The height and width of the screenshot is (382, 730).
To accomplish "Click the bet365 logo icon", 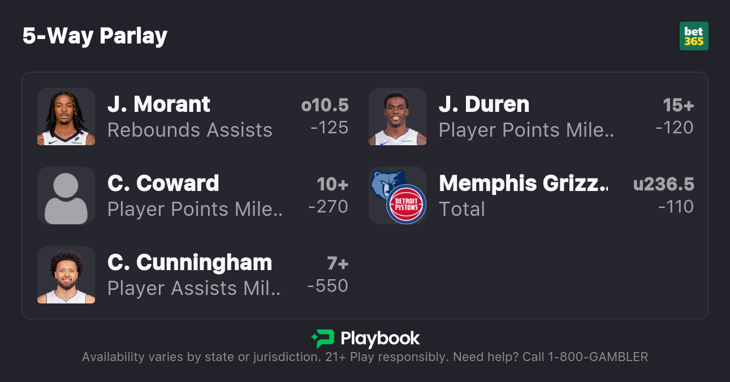I will [694, 36].
